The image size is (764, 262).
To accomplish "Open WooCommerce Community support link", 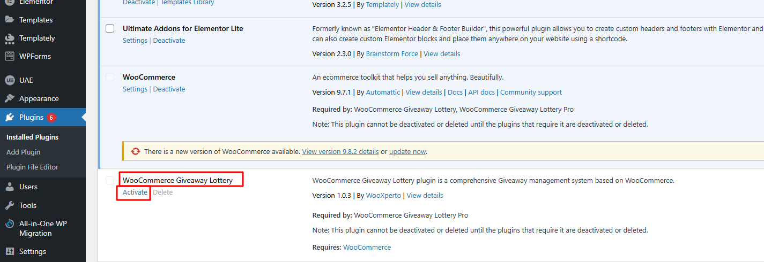I will point(531,92).
